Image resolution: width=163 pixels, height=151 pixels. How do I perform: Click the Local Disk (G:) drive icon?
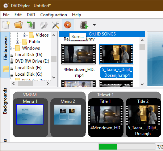[x=12, y=75]
